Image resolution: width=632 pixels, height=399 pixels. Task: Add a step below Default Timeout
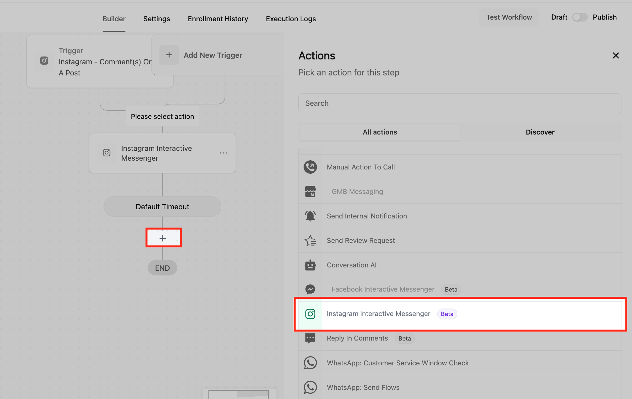click(x=163, y=238)
